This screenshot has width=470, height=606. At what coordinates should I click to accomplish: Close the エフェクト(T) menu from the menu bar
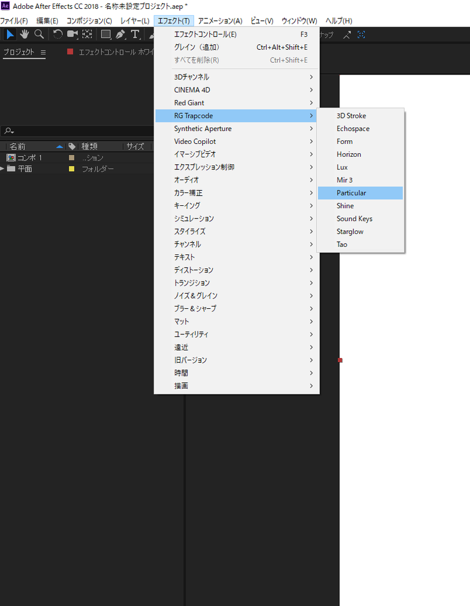click(x=174, y=21)
